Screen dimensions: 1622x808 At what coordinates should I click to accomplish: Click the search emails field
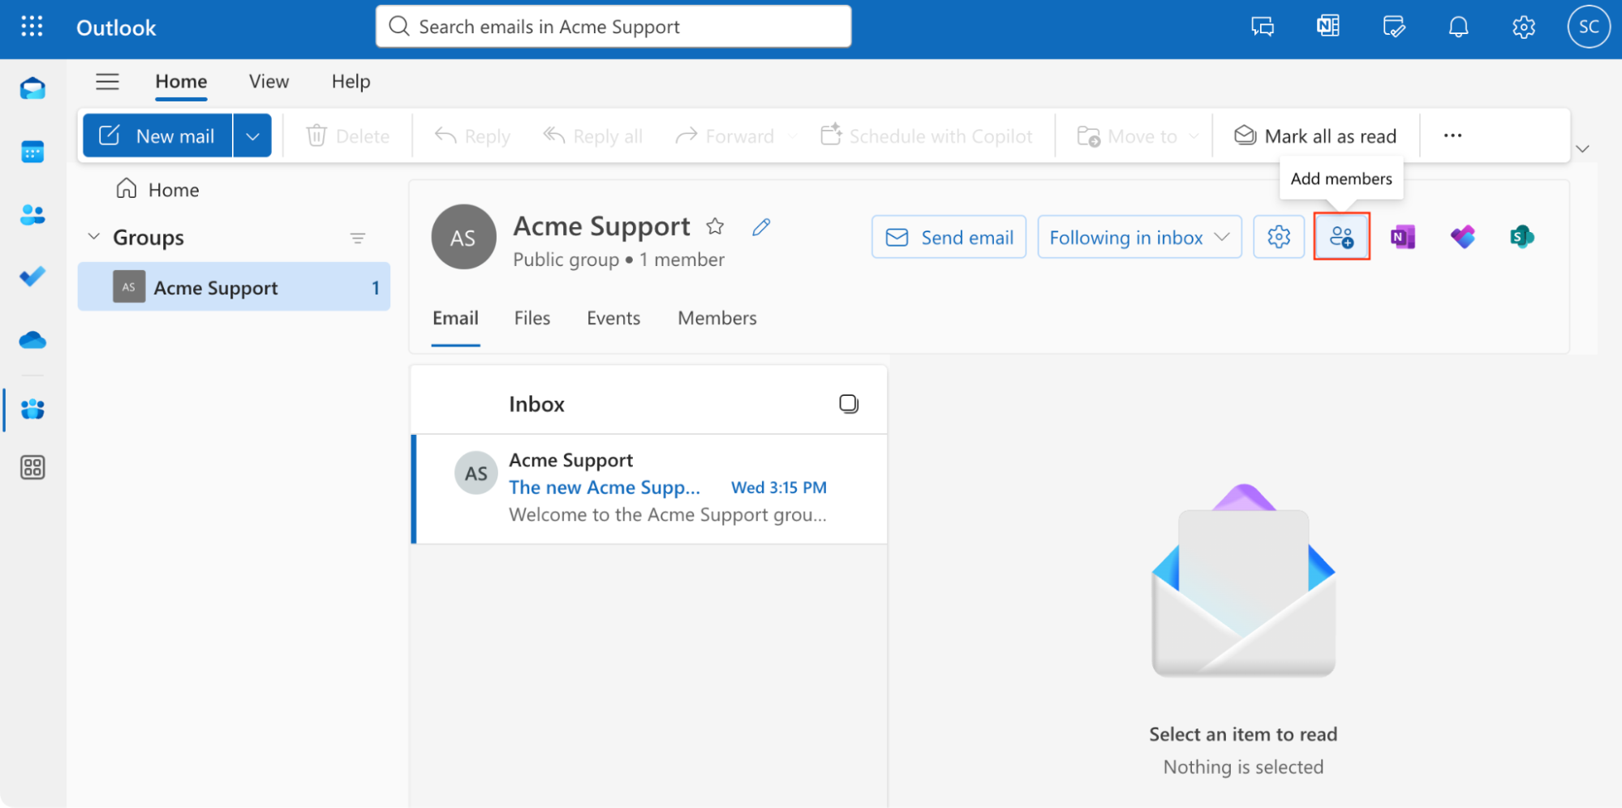613,27
